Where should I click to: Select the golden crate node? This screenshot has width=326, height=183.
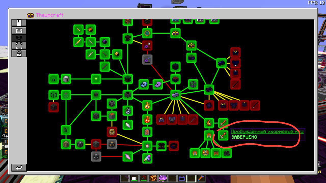click(66, 144)
